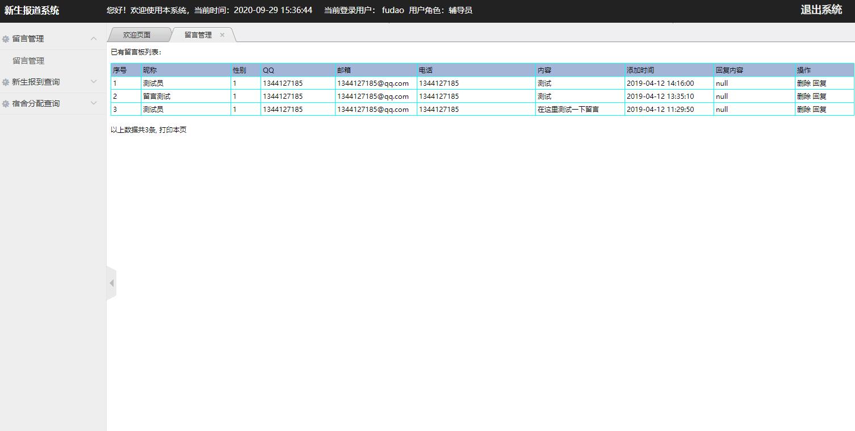Delete the 留言测试 message in row 2
Image resolution: width=855 pixels, height=431 pixels.
(x=803, y=97)
